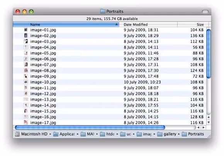
Task: Click the image-04.jpg file thumbnail icon
Action: pos(26,47)
